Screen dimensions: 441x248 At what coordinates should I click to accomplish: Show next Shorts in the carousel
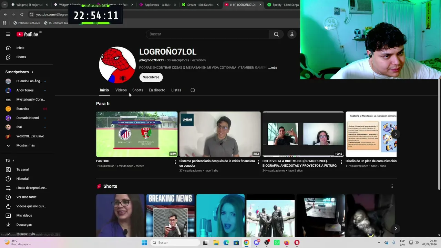(x=396, y=228)
